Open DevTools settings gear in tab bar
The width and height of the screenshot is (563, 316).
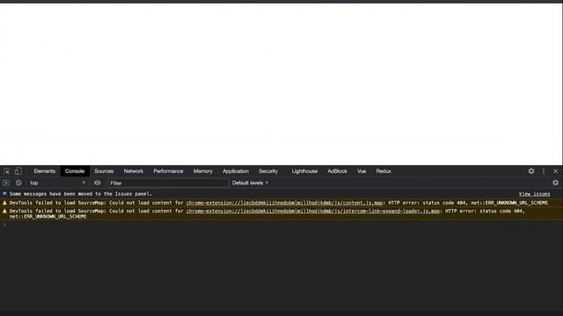click(531, 171)
